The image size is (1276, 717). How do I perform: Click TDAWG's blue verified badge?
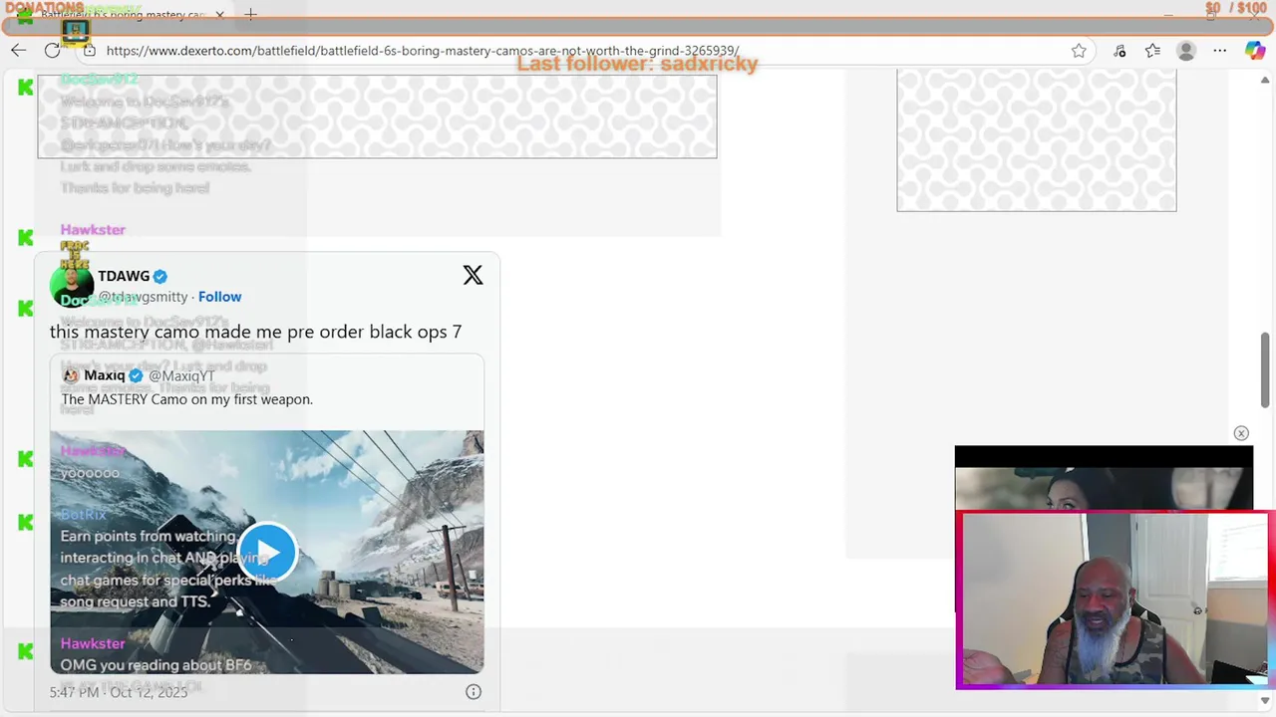pos(160,276)
